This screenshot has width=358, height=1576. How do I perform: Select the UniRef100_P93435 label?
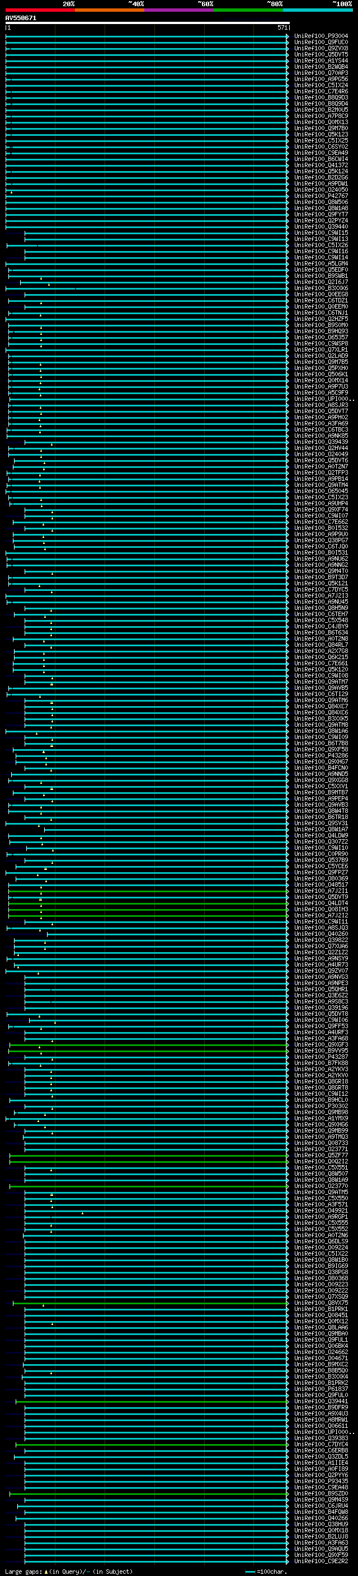coord(321,1482)
